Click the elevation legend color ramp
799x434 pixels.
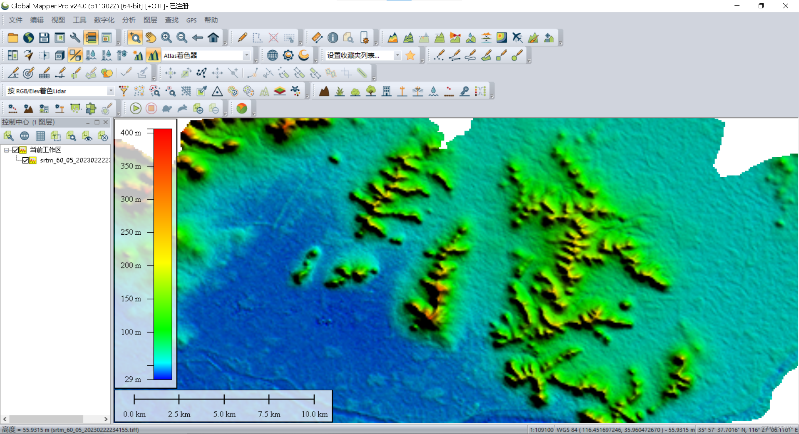pyautogui.click(x=163, y=254)
